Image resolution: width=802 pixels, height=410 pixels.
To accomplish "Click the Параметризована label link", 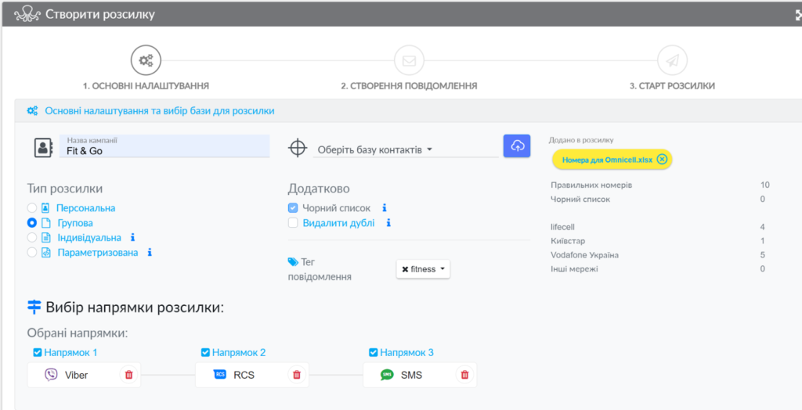I will pos(98,253).
